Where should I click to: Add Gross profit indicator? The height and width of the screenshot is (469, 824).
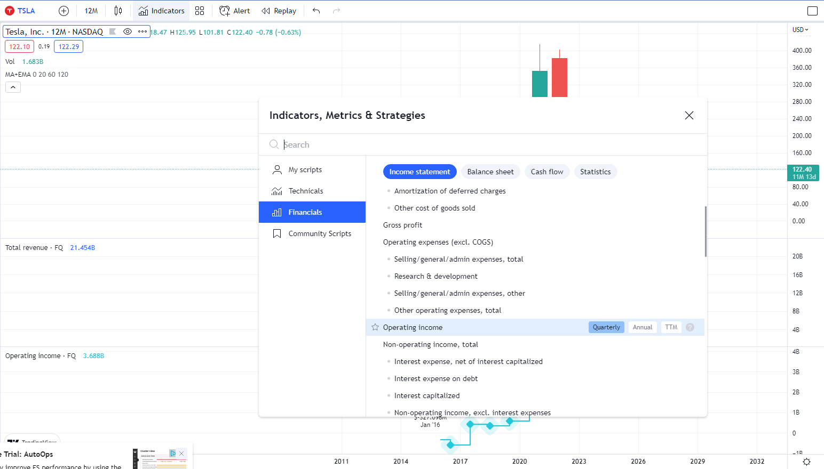[402, 225]
